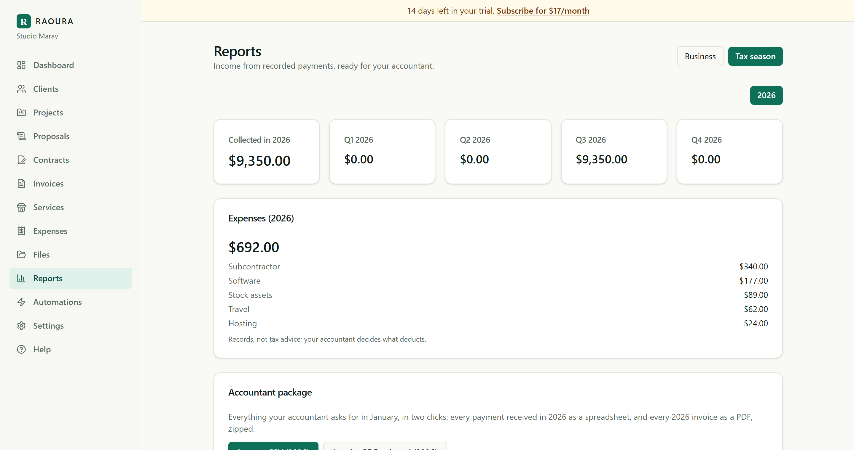Click the Hosting expense row label
854x450 pixels.
tap(243, 324)
